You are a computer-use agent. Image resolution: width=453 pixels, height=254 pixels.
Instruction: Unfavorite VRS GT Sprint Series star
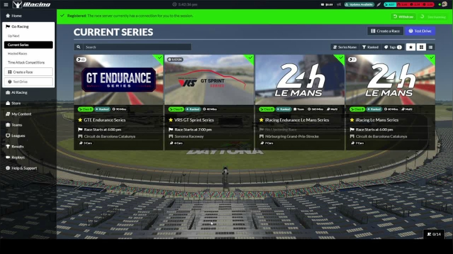tap(171, 120)
